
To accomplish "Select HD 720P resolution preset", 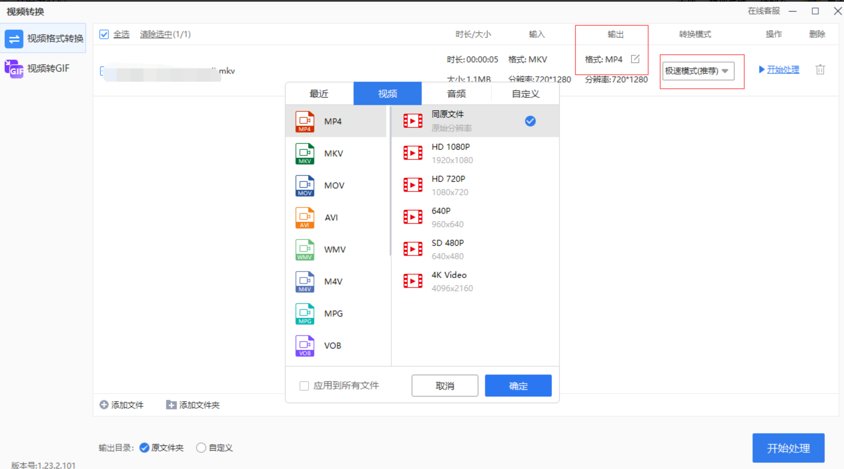I will pyautogui.click(x=475, y=185).
